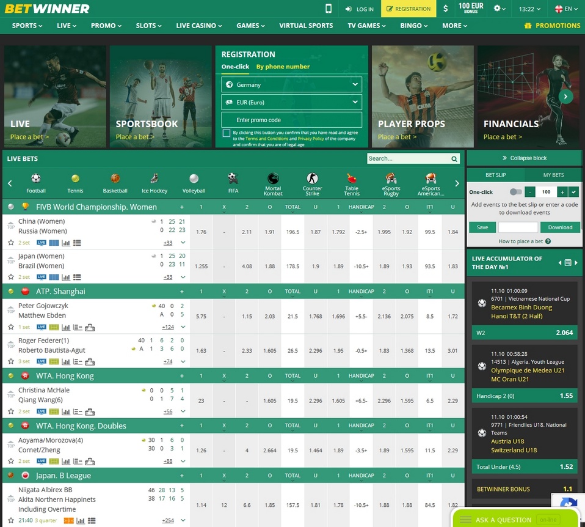Open the LIVE CASINO menu
585x527 pixels.
click(199, 26)
